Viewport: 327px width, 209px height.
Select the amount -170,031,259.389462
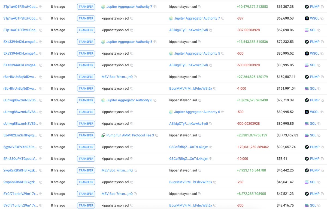pos(253,147)
